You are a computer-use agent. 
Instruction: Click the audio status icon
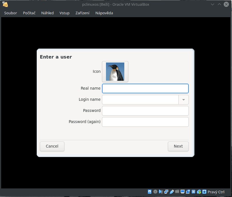[161, 192]
